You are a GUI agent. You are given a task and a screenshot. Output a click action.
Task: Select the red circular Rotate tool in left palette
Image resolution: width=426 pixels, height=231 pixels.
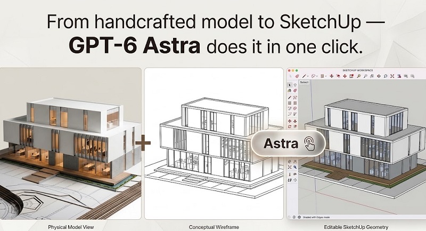point(290,126)
